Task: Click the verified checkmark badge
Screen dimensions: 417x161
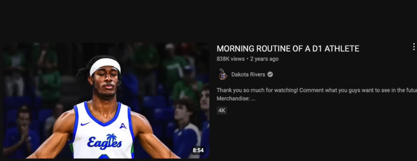Action: [270, 75]
